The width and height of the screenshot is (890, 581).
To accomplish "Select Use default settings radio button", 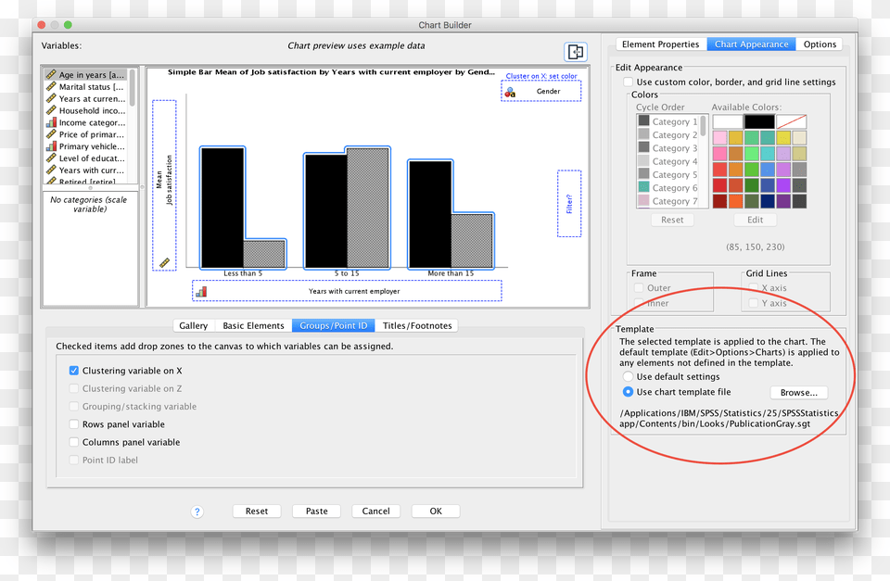I will (x=628, y=377).
